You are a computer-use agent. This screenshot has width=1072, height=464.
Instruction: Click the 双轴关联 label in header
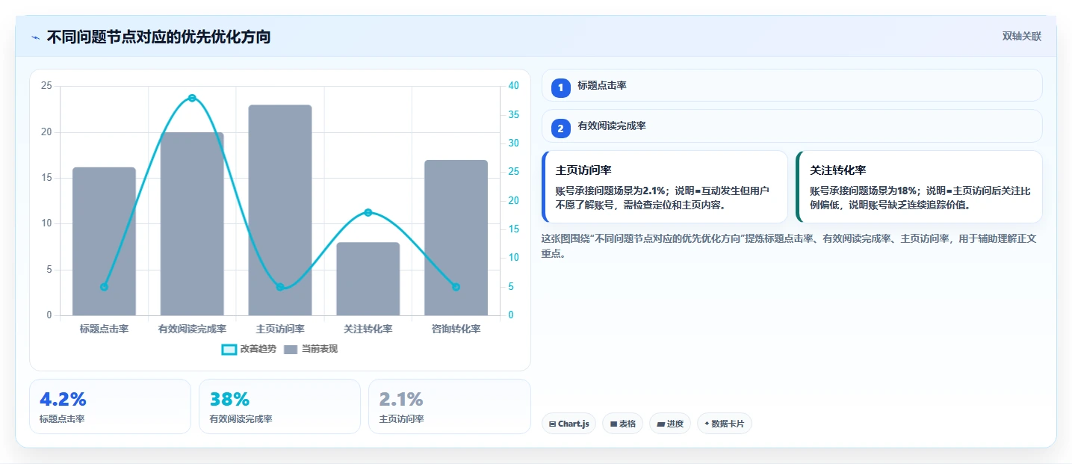(1021, 37)
